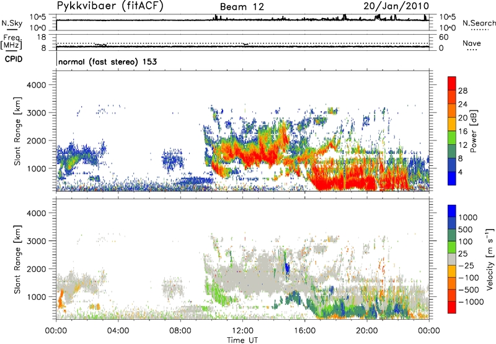Image resolution: width=496 pixels, height=344 pixels.
Task: Click the 20:00 time tick label
Action: pos(366,331)
